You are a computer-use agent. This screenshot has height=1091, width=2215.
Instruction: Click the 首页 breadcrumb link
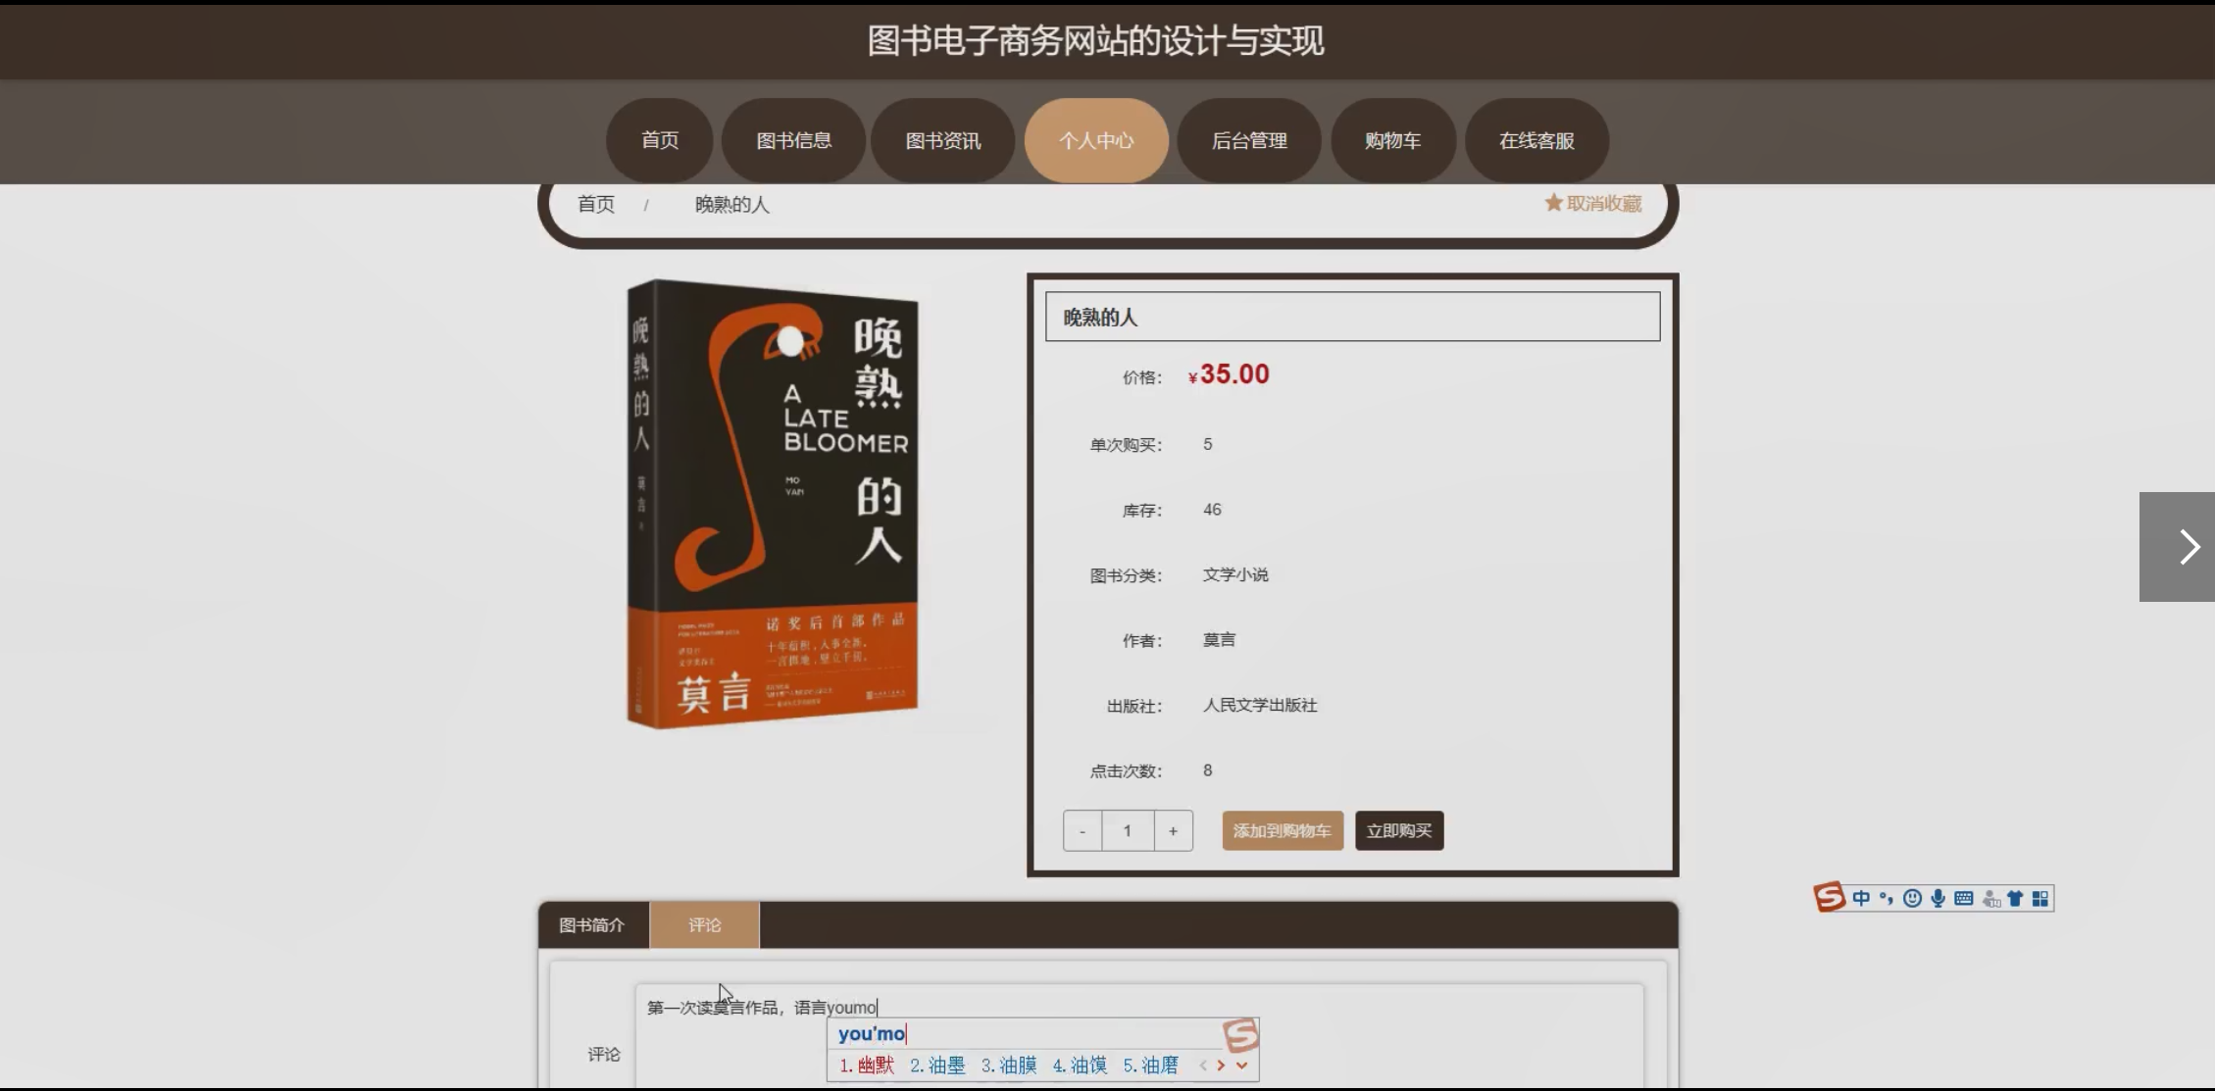(x=596, y=204)
